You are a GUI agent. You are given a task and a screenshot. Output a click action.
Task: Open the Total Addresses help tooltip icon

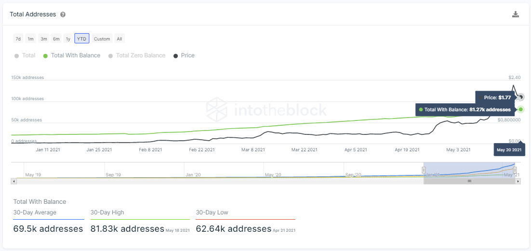click(63, 14)
